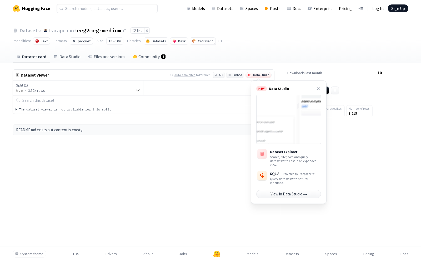
Task: Open the Community tab
Action: point(149,57)
